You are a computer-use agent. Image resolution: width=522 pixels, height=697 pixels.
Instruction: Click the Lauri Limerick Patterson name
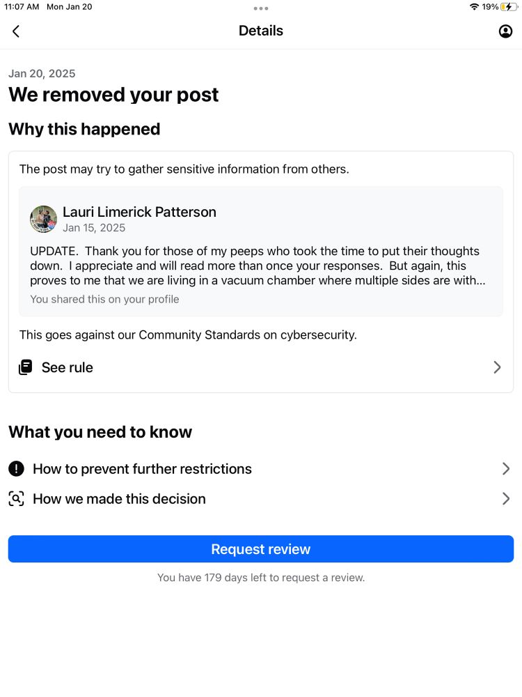(139, 212)
